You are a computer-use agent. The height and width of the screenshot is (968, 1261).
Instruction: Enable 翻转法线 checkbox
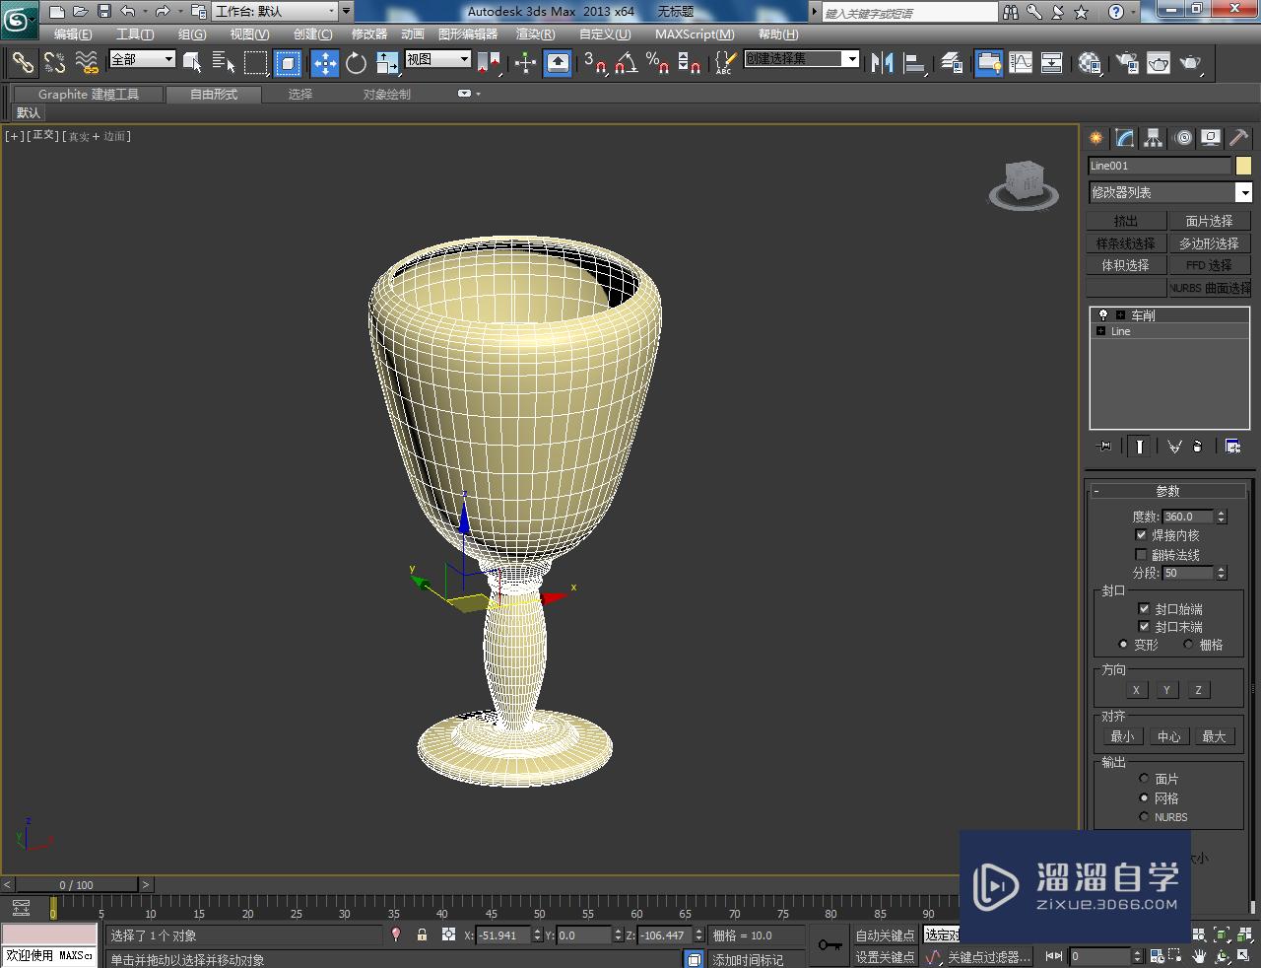click(1141, 554)
